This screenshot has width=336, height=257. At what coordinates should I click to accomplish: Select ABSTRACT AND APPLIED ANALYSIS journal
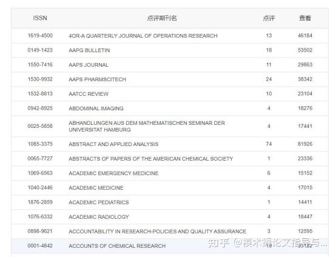pyautogui.click(x=113, y=144)
